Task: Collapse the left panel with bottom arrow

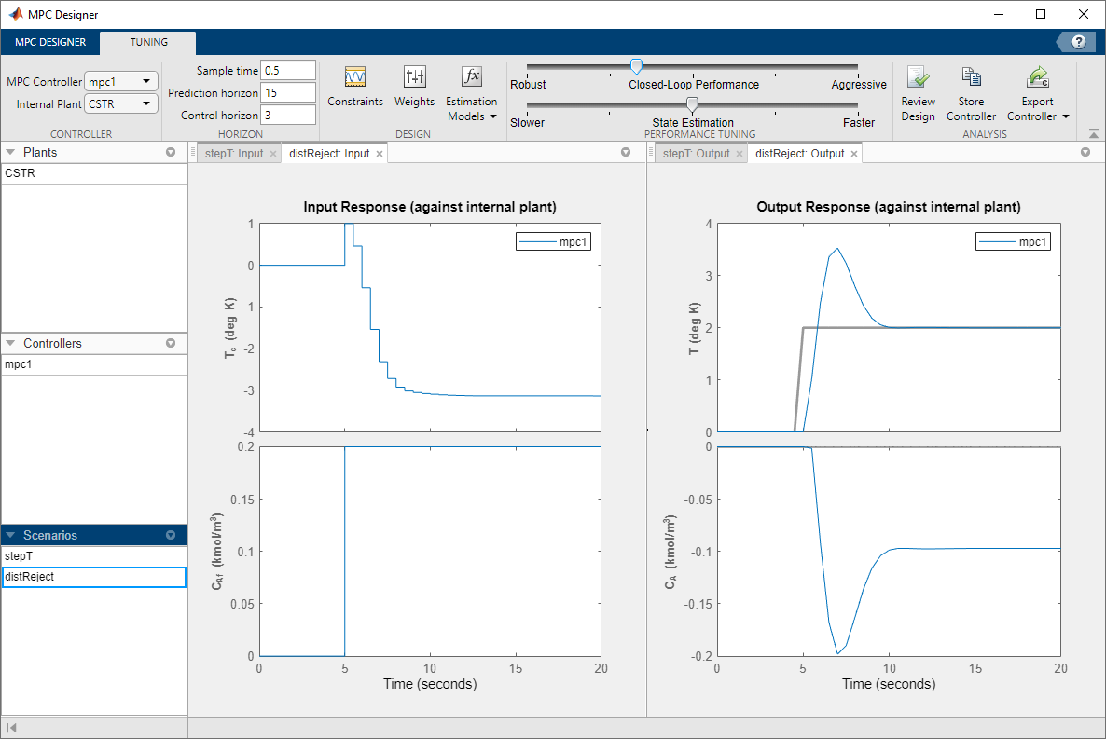Action: pos(11,726)
